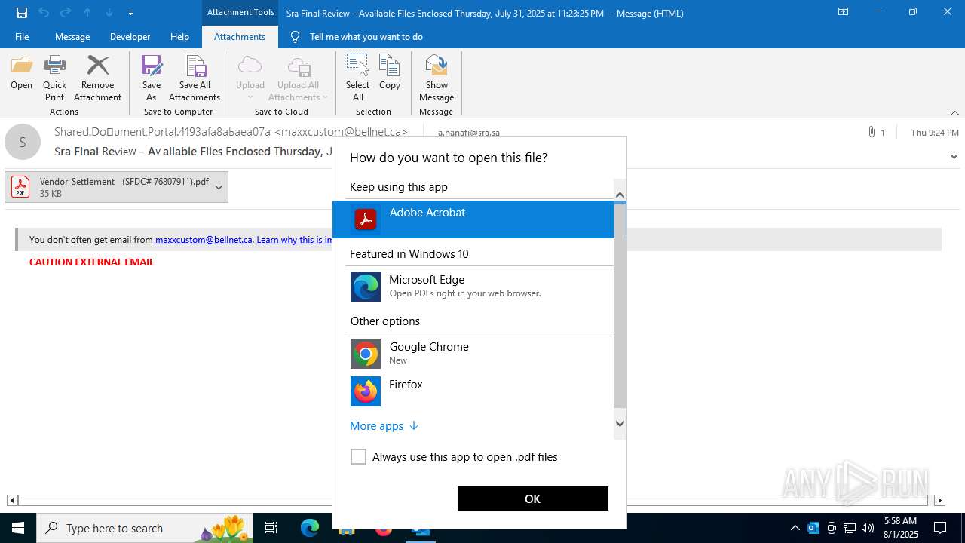Open Task View on taskbar

point(271,528)
